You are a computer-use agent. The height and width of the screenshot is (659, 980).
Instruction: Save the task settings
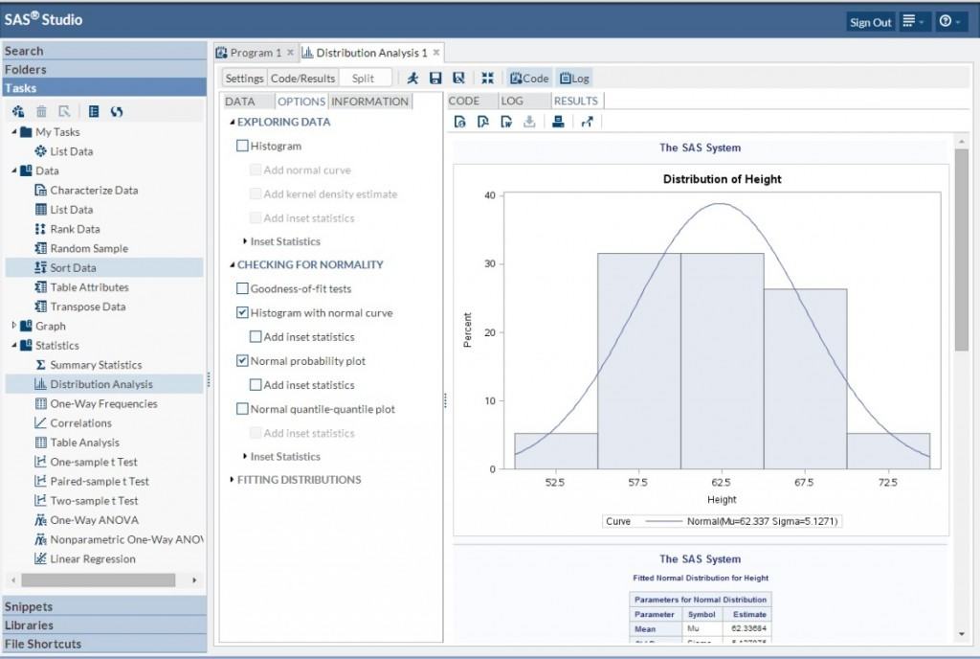(x=435, y=78)
